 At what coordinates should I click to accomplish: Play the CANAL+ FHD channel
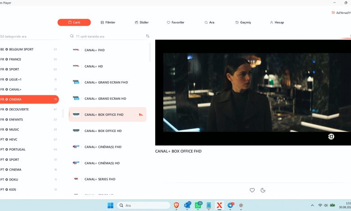click(108, 50)
